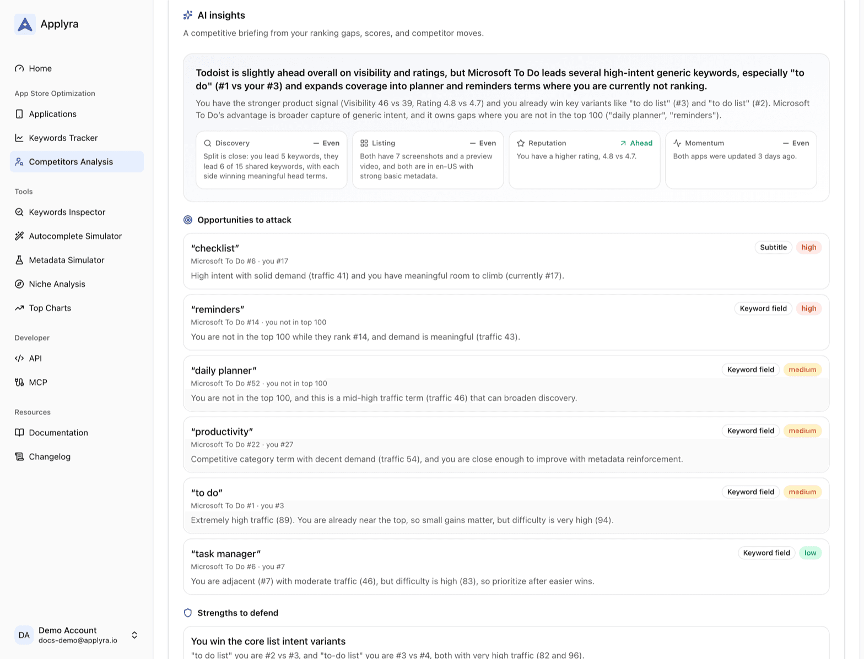Click the Ahead arrow icon in Reputation

pos(623,143)
